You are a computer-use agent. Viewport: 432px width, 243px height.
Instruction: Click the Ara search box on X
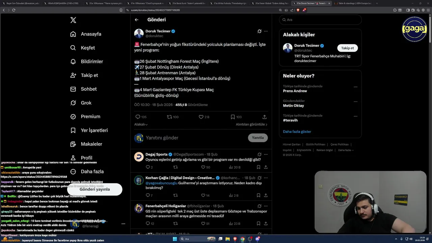(x=320, y=20)
